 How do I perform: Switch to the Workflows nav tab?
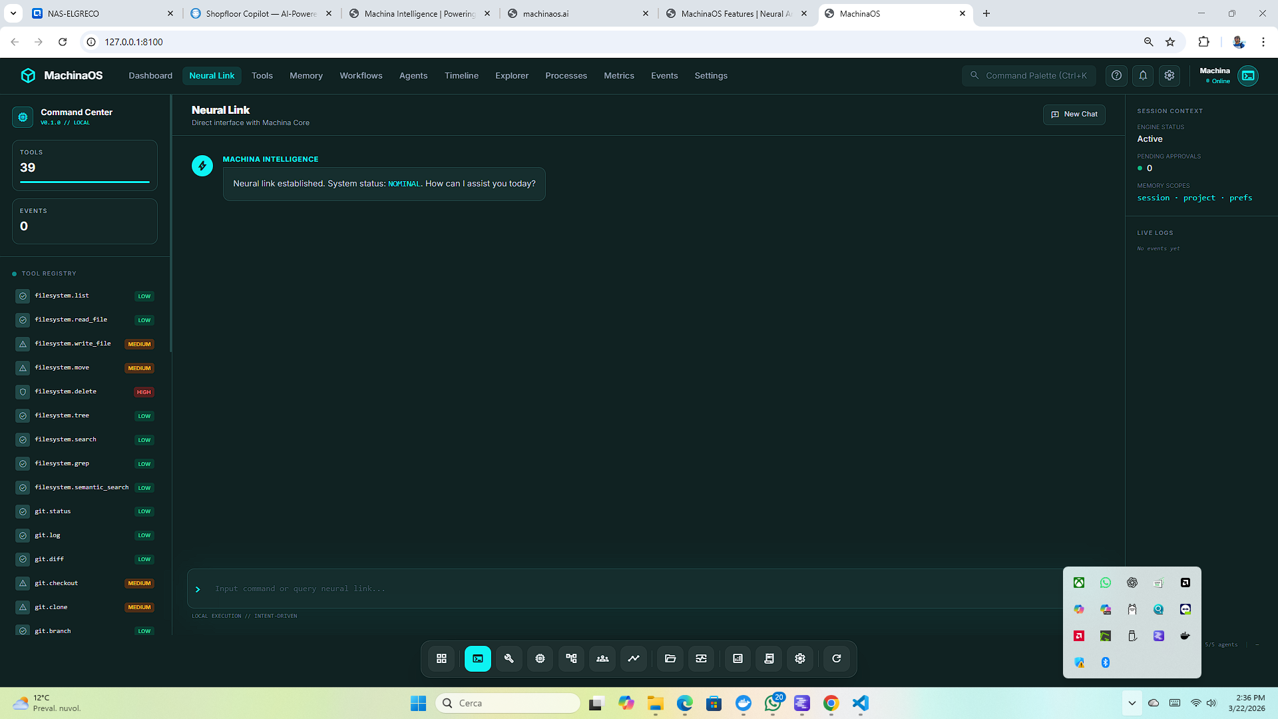pyautogui.click(x=361, y=76)
